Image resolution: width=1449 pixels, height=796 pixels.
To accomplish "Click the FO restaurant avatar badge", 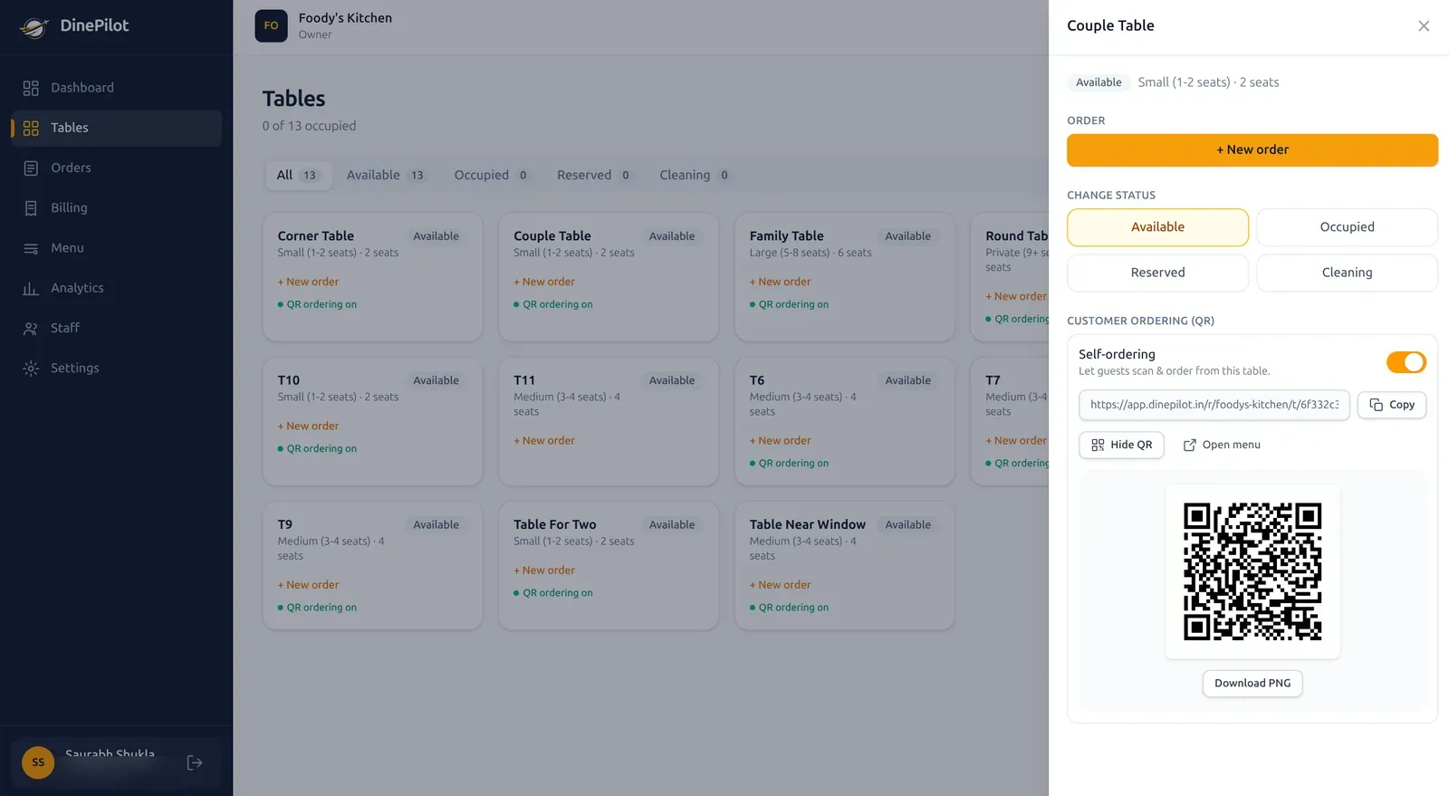I will pos(271,25).
